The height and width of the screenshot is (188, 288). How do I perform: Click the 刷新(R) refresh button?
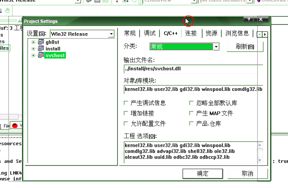click(245, 46)
